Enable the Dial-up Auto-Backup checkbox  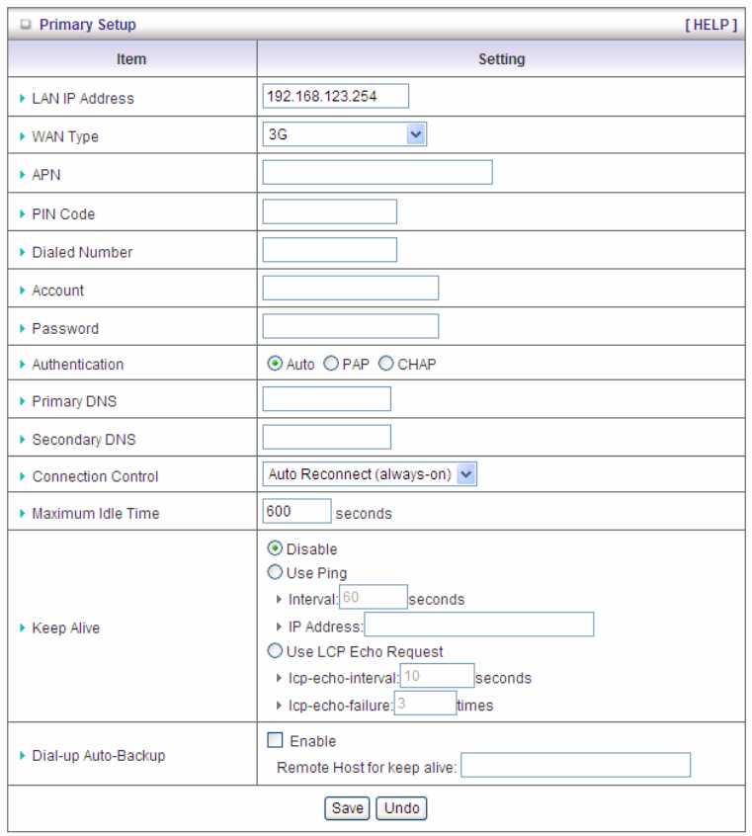coord(276,740)
